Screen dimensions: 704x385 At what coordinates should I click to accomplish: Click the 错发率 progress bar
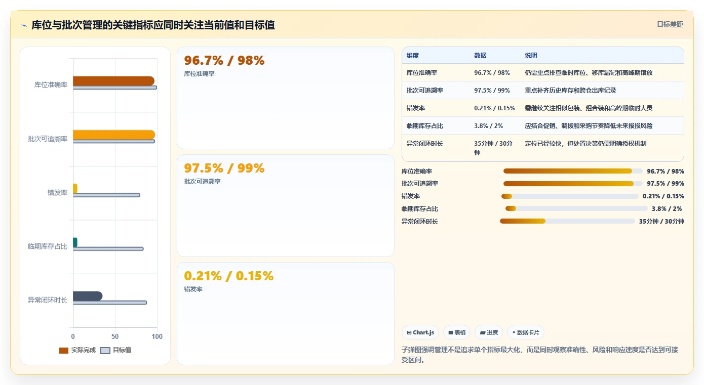[570, 196]
